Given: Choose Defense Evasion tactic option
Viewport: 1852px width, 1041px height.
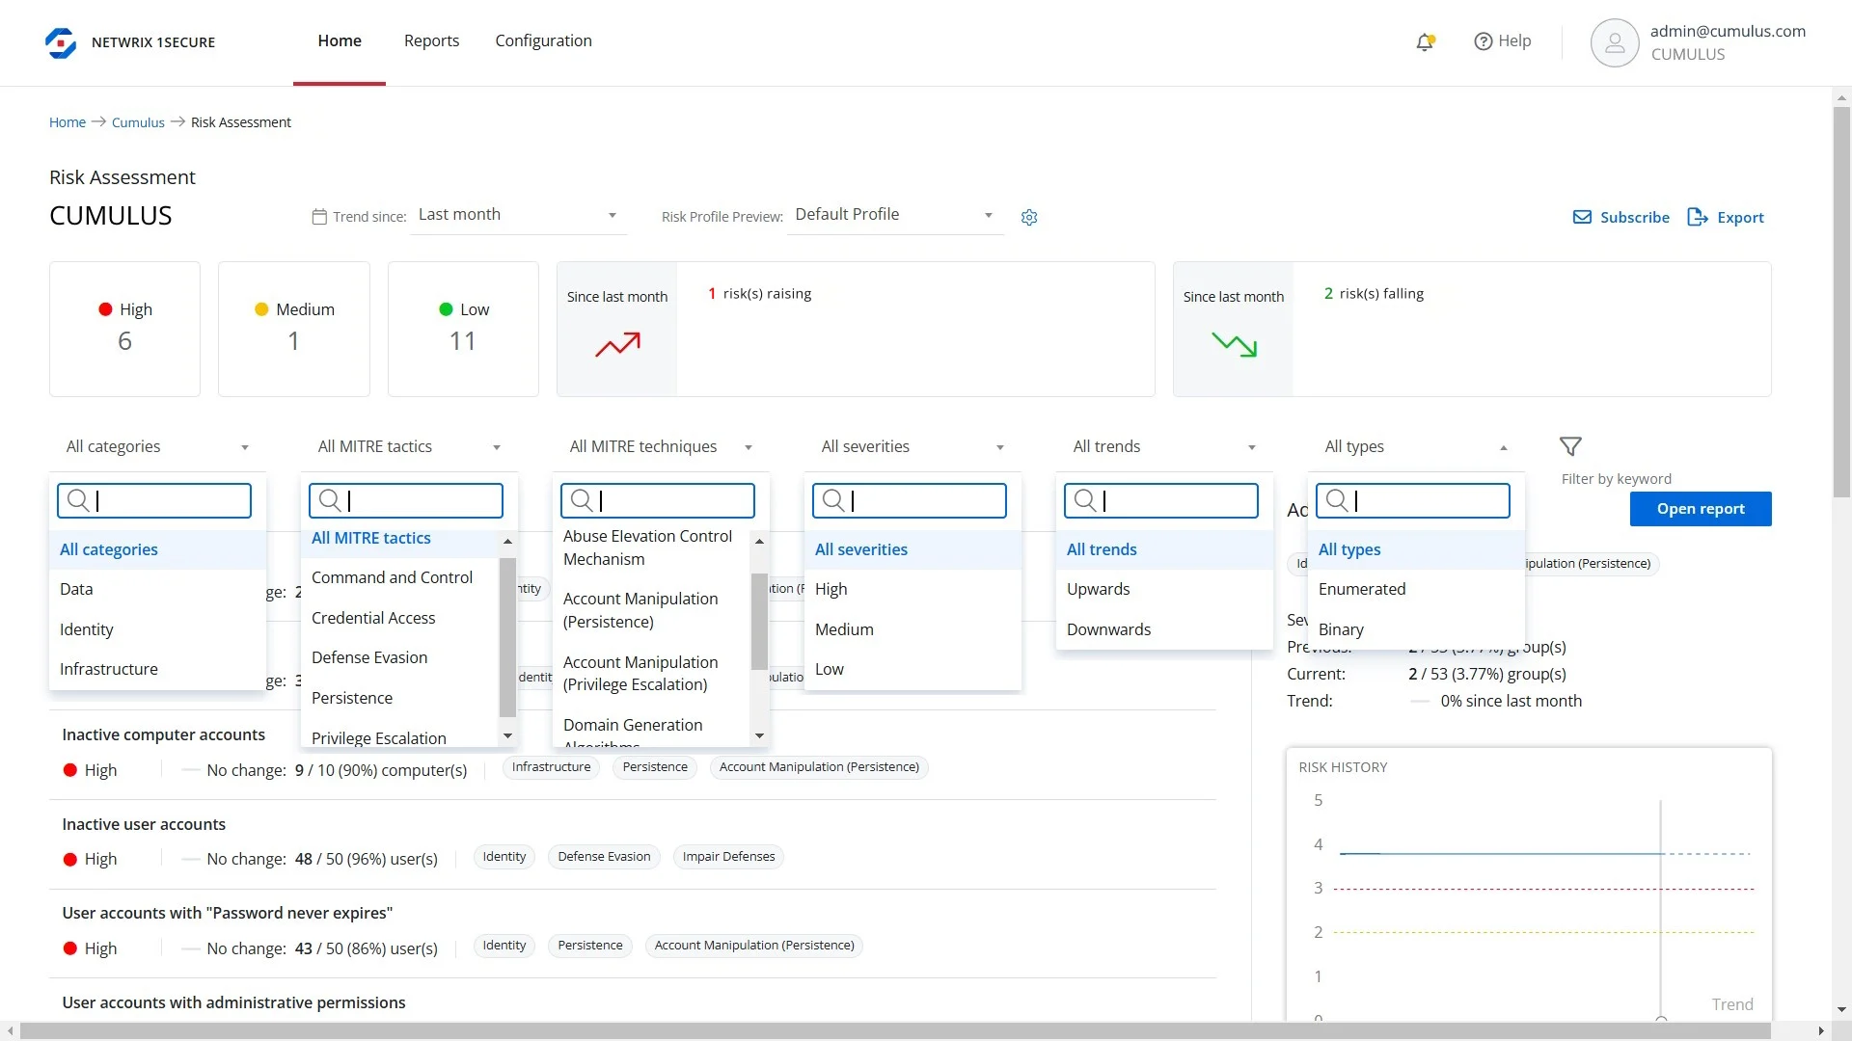Looking at the screenshot, I should tap(400, 657).
